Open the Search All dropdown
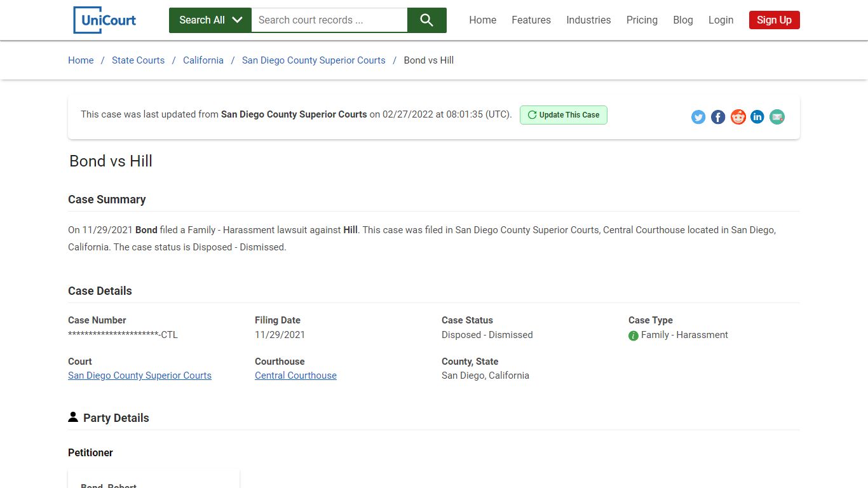This screenshot has width=868, height=488. [210, 20]
